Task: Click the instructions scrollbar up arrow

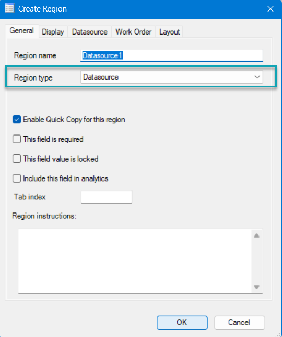Action: click(x=257, y=235)
